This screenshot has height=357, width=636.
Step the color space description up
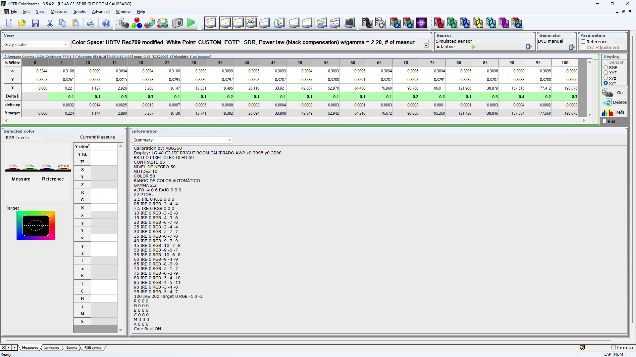point(426,42)
